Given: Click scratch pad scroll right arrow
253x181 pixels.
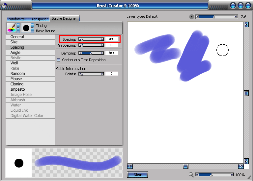Looking at the screenshot, I should tap(241, 166).
